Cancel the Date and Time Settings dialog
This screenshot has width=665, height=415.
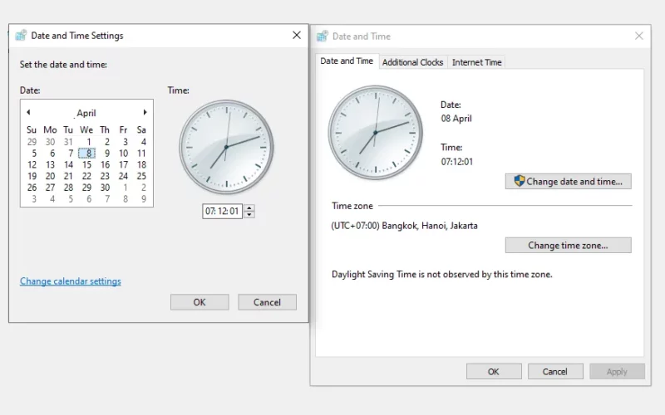(267, 302)
